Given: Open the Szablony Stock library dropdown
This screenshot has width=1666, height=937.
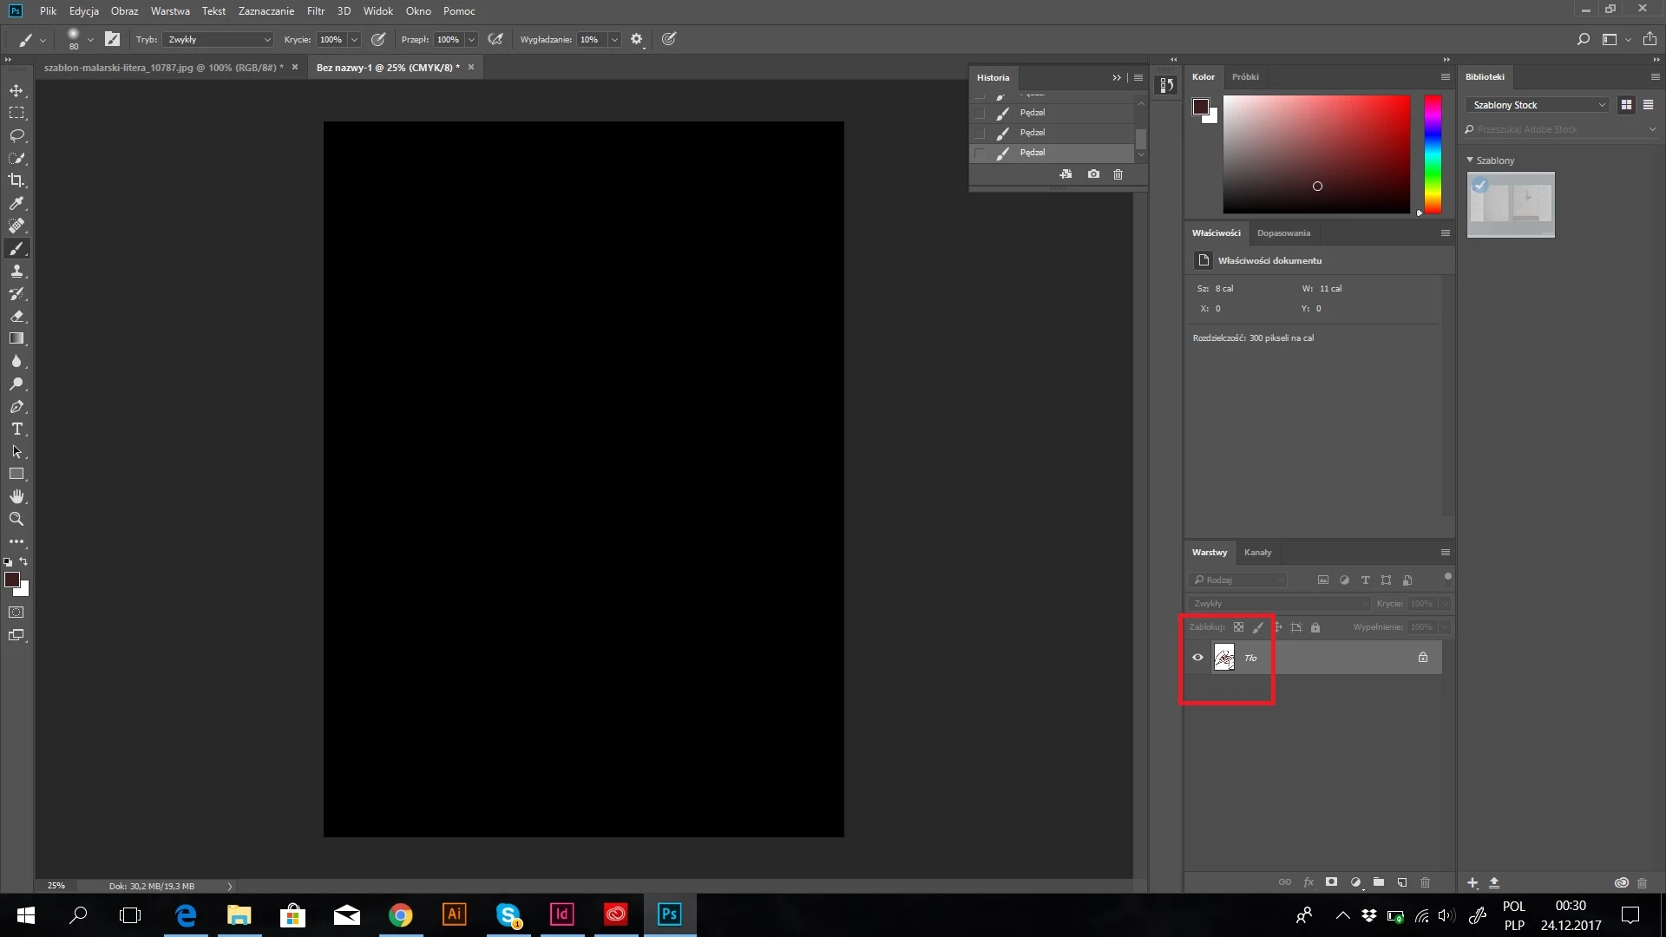Looking at the screenshot, I should click(1538, 105).
